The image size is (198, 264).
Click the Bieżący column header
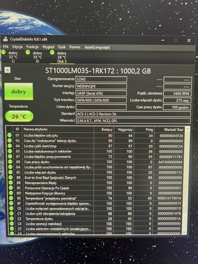[x=104, y=129]
